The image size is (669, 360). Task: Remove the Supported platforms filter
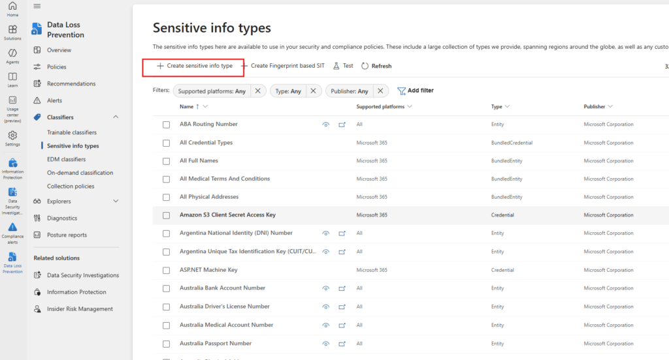pyautogui.click(x=258, y=91)
